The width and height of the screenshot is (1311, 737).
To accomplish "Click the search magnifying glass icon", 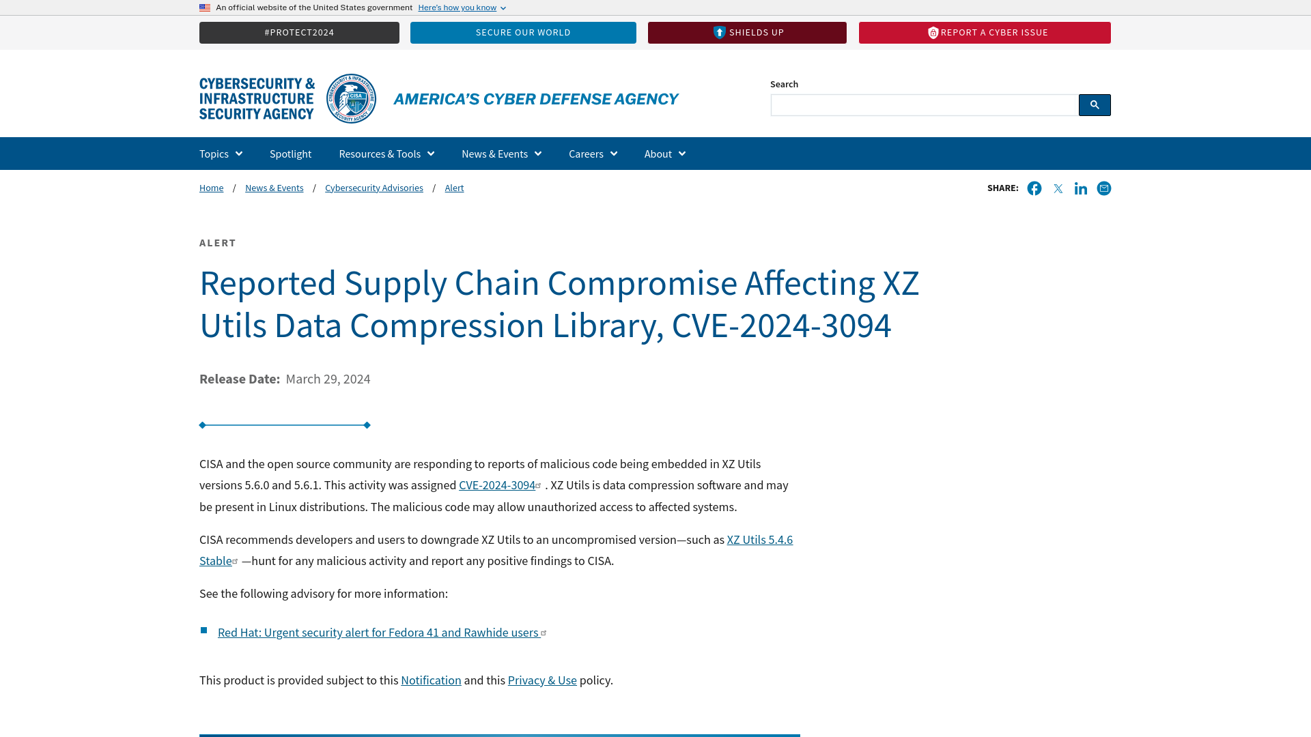I will (x=1095, y=104).
